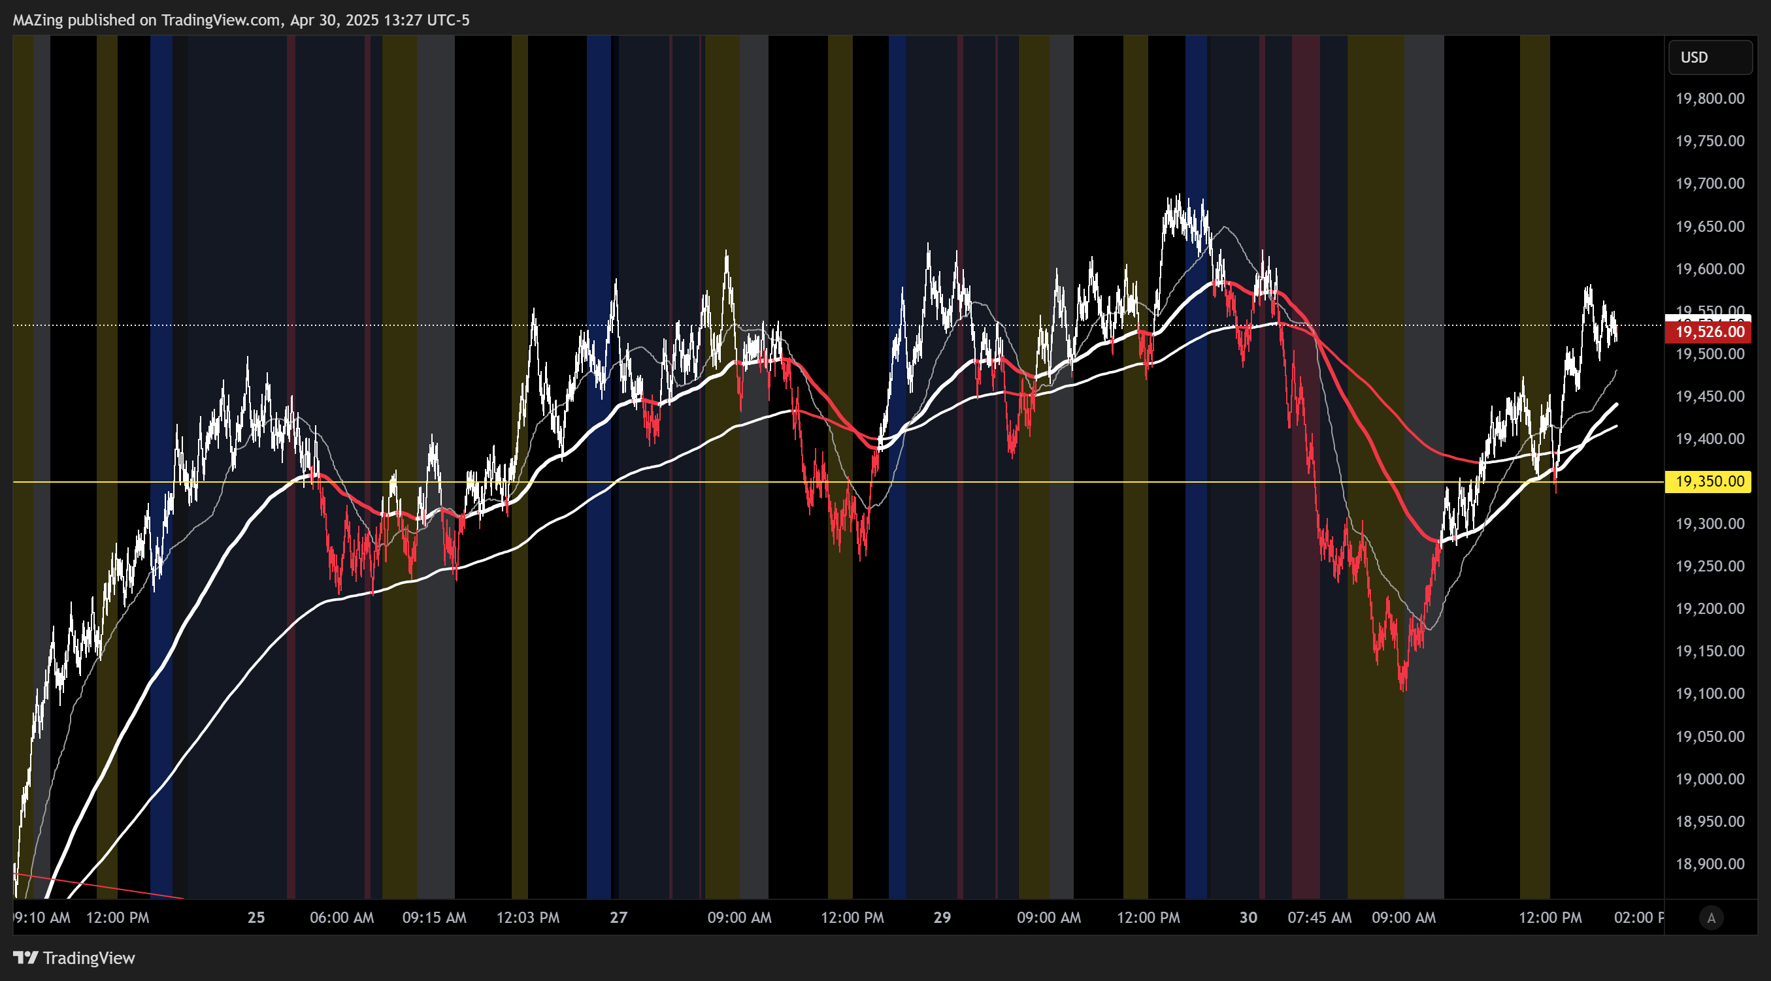This screenshot has width=1771, height=981.
Task: Click the 19,750.00 price axis label
Action: pyautogui.click(x=1710, y=142)
